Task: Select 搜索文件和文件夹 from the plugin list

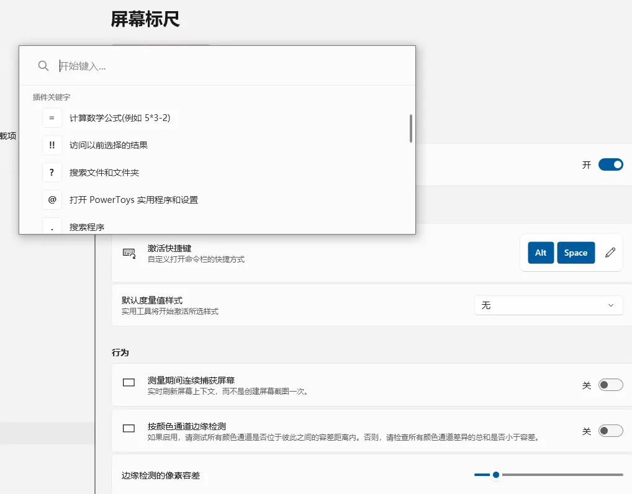Action: (104, 173)
